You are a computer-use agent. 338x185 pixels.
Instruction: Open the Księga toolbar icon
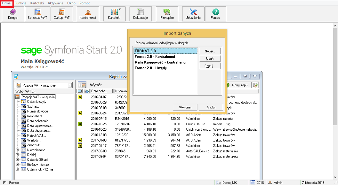click(x=12, y=14)
